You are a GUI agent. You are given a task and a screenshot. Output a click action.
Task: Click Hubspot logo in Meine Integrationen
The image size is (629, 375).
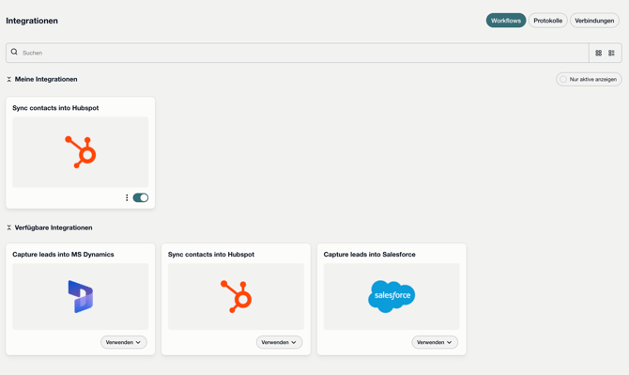coord(81,152)
